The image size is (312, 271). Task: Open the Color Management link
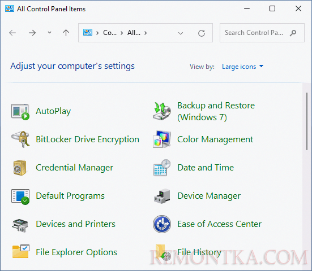[x=215, y=139]
